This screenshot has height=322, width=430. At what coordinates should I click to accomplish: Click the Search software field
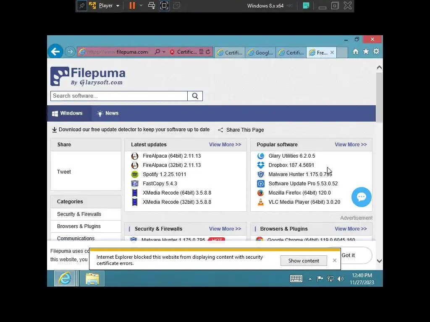click(119, 96)
